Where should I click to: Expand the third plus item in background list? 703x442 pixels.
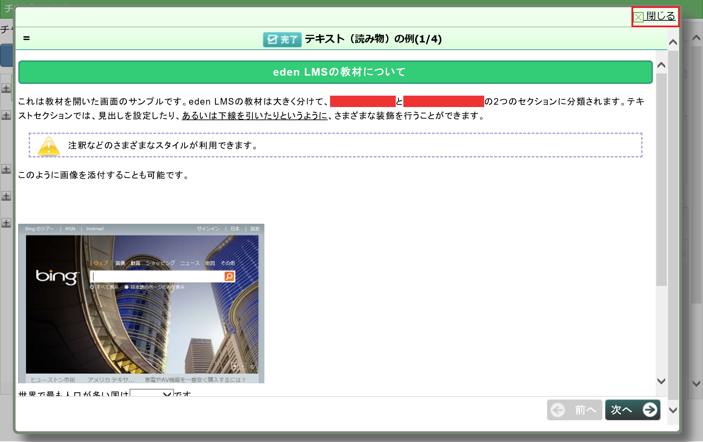pos(6,169)
